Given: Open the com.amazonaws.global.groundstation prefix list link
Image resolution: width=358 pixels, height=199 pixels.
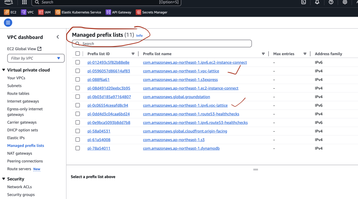Looking at the screenshot, I should (x=176, y=97).
